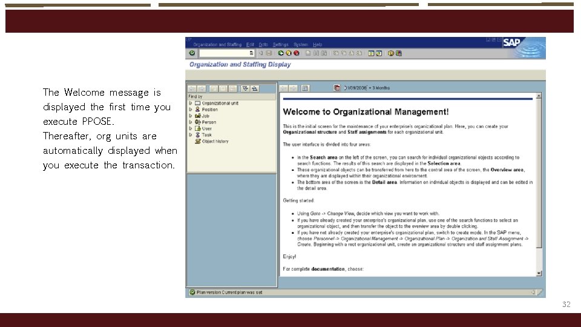Expand the User search node
This screenshot has height=327, width=581.
191,128
